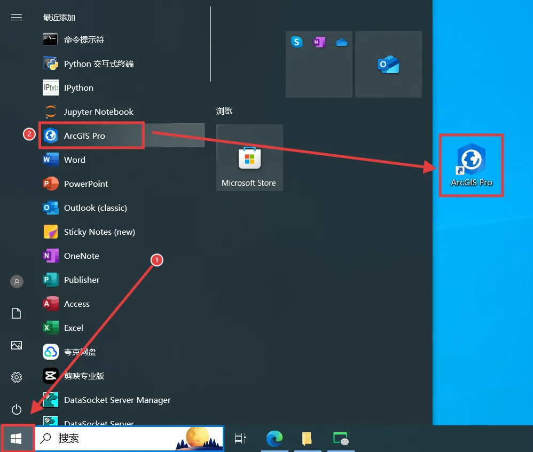
Task: Open IPython from the Start menu
Action: pos(122,88)
